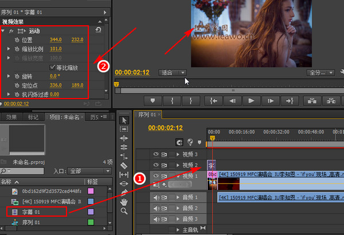Toggle animation stopwatch for 抗闪烁过滤
The image size is (344, 235).
[x=17, y=95]
